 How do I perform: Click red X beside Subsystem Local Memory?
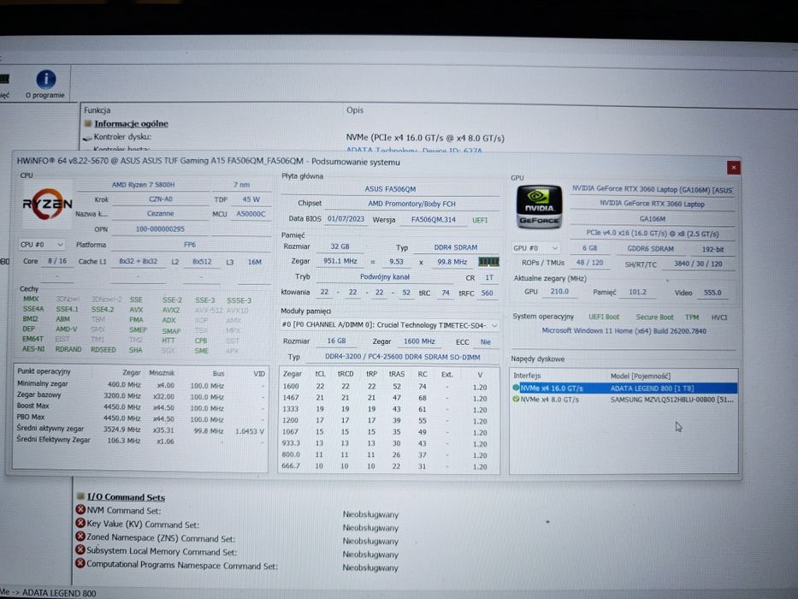80,549
